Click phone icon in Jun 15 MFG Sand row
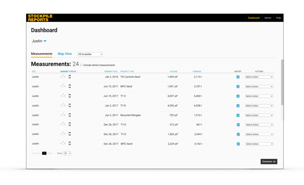 tap(69, 86)
